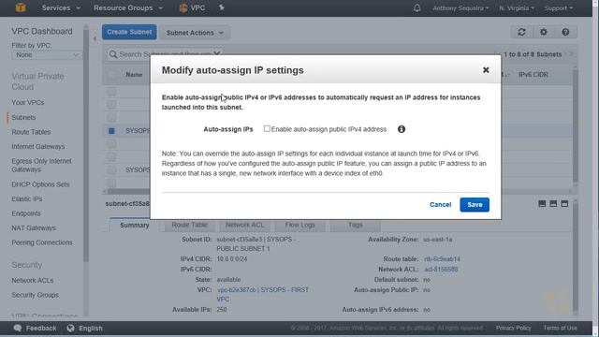Select the medium details pane layout icon
The width and height of the screenshot is (599, 337).
coord(553,204)
